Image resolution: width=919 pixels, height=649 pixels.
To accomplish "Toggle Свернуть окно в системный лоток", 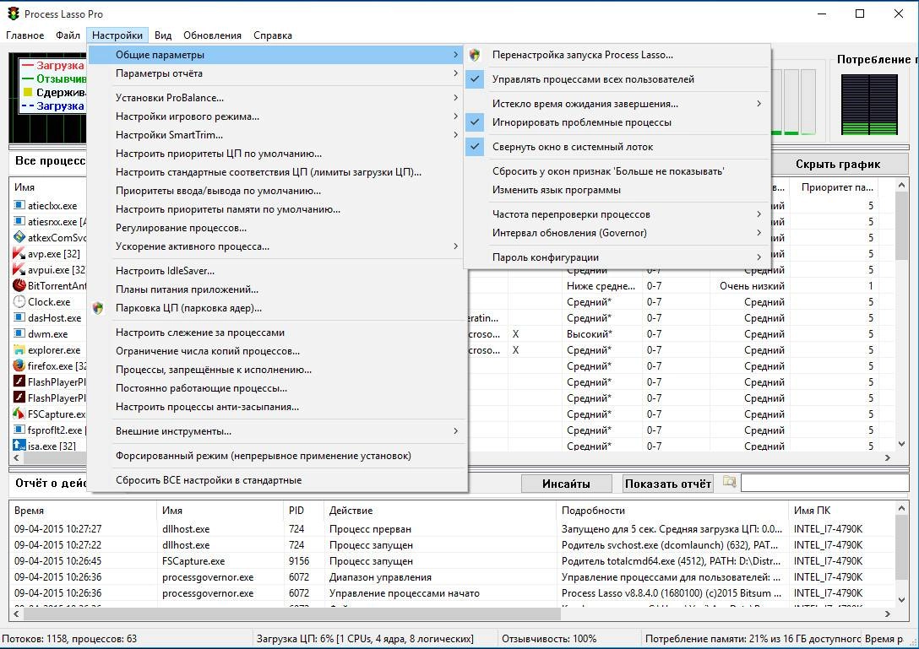I will pos(617,147).
